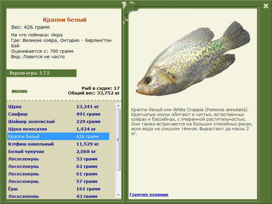Image resolution: width=272 pixels, height=204 pixels.
Task: Click the Где: Великие озёра location line
Action: [61, 43]
